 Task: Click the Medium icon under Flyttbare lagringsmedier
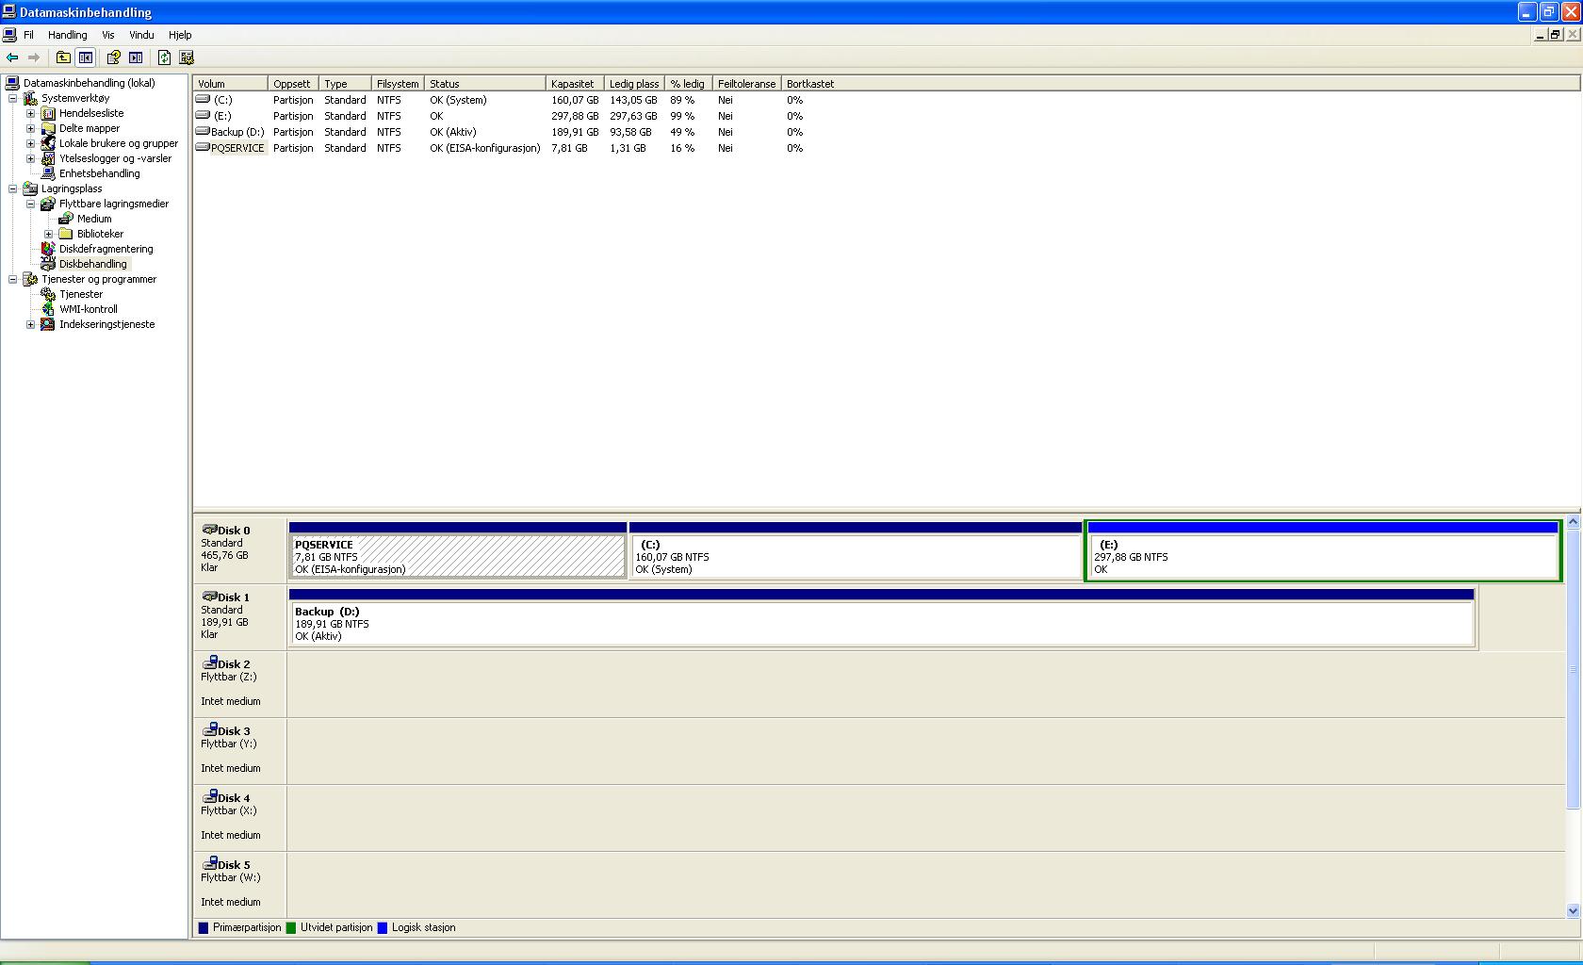point(66,219)
